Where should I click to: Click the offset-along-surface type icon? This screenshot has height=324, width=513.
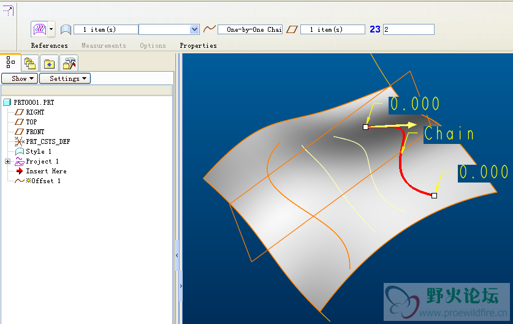click(40, 29)
